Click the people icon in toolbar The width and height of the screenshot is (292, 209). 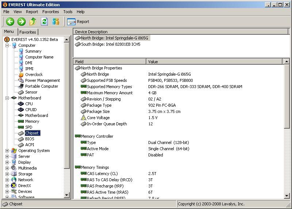point(56,22)
